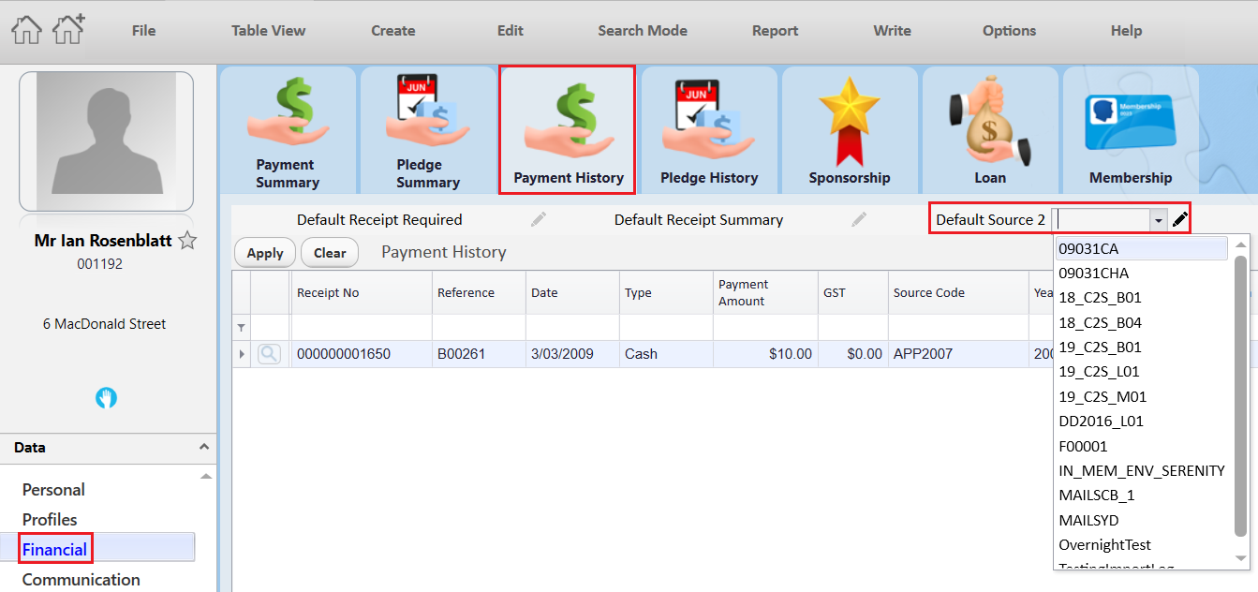Open the Loan tile
Image resolution: width=1258 pixels, height=592 pixels.
(x=990, y=130)
